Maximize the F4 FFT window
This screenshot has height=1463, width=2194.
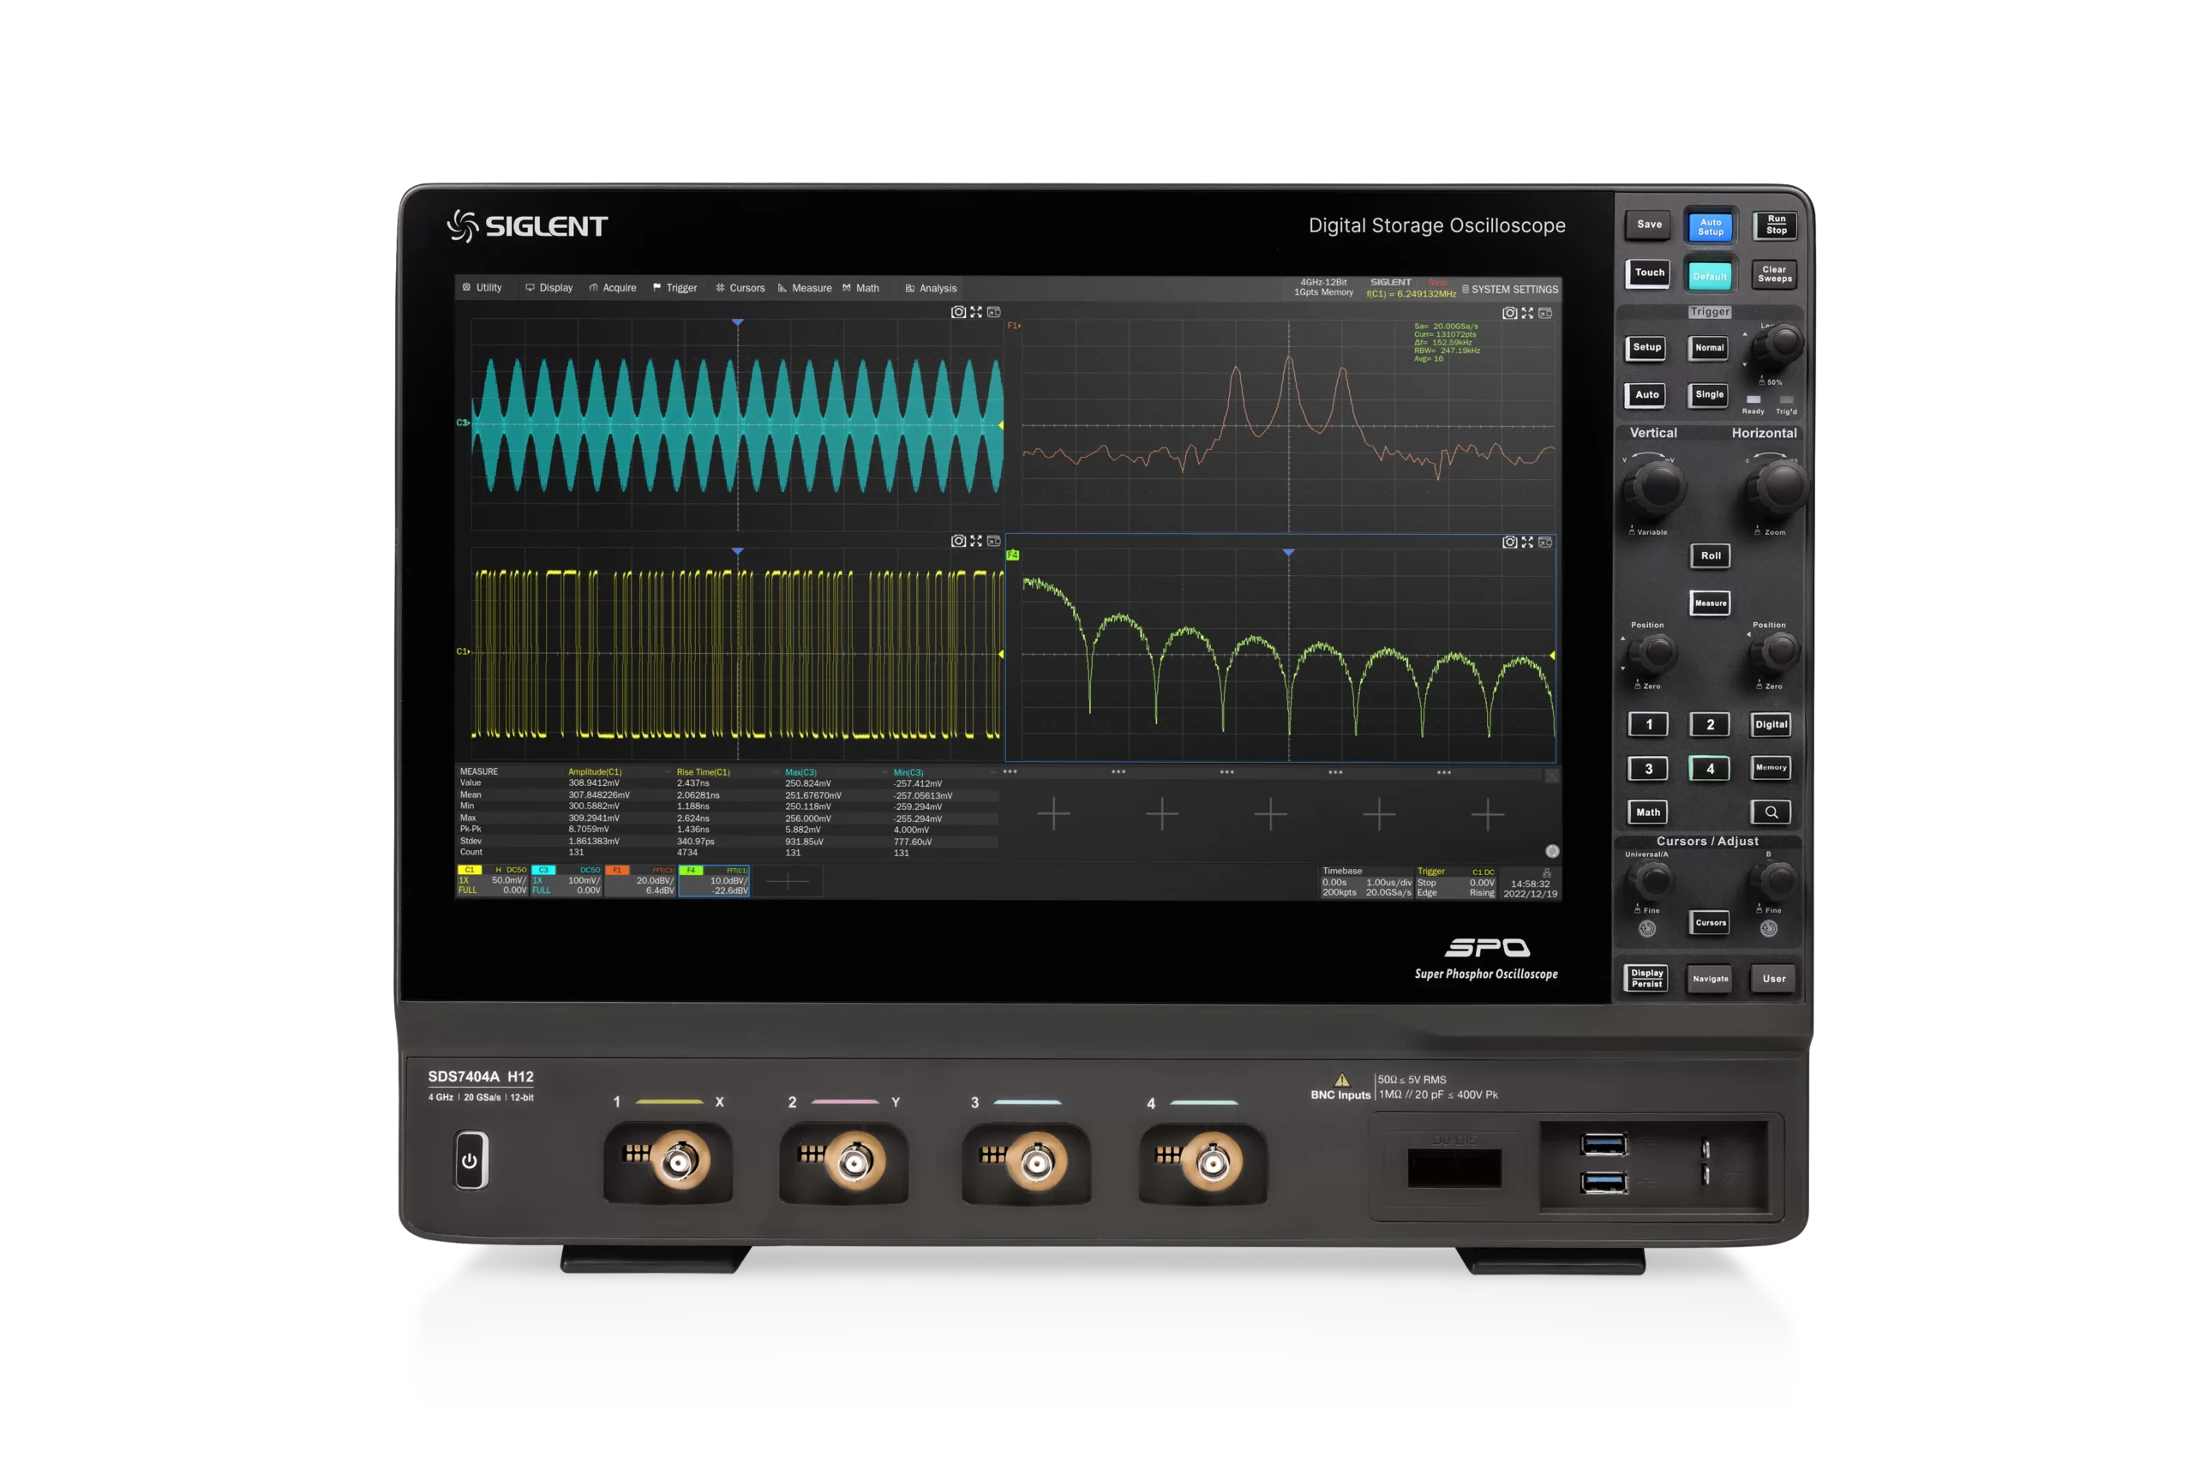[1527, 541]
